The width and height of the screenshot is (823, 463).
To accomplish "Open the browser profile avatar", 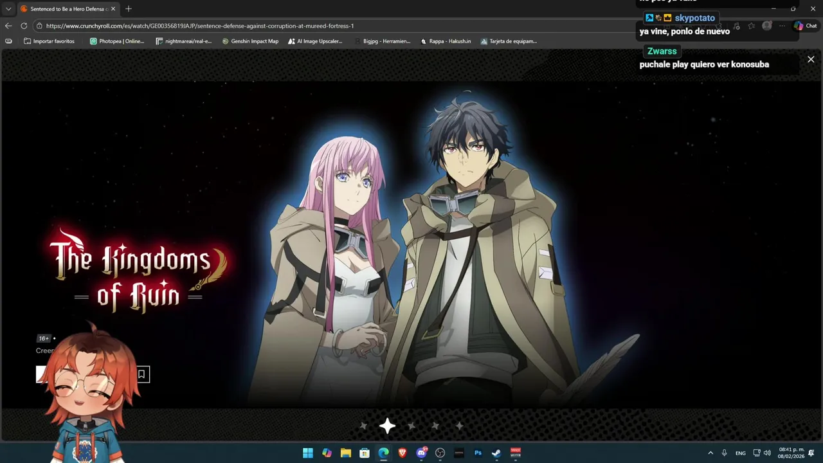I will [x=766, y=26].
